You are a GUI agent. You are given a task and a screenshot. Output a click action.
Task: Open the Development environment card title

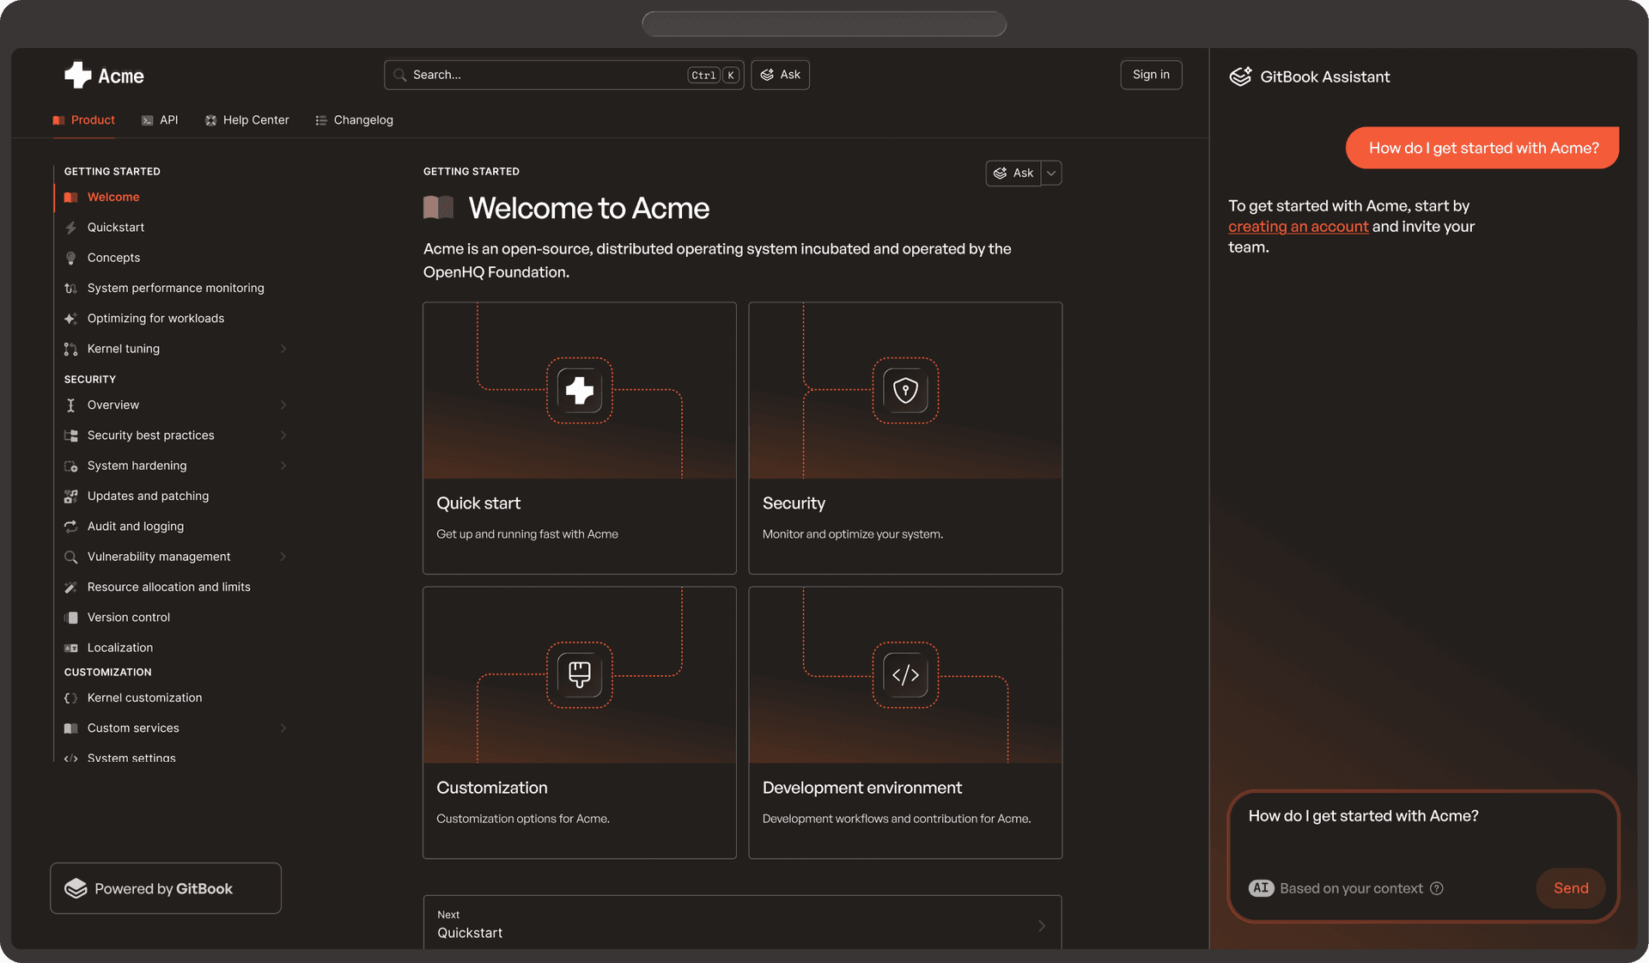[x=862, y=788]
